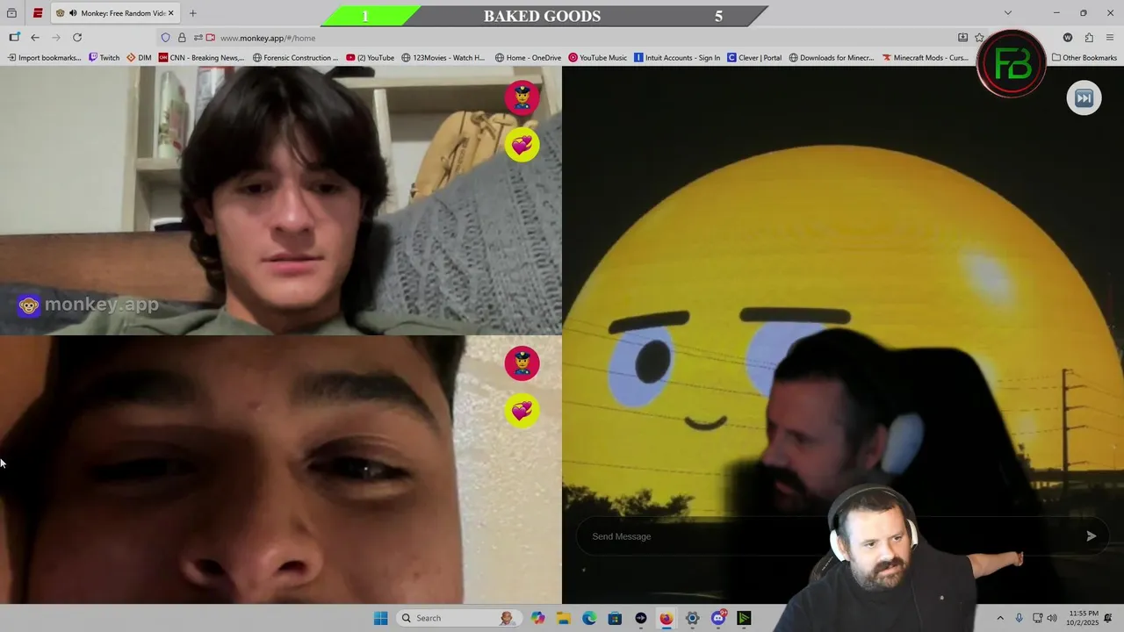Open the clock showing 11:55 PM

[x=1084, y=618]
